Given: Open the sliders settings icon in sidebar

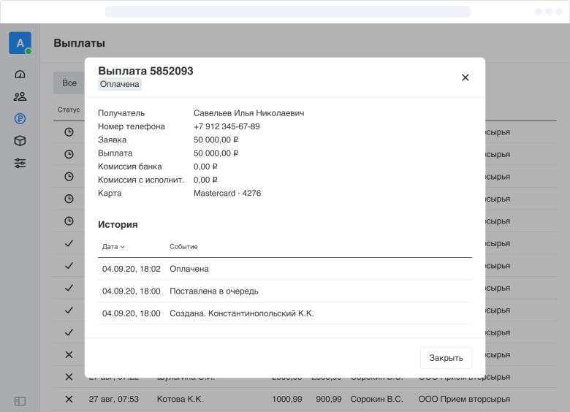Looking at the screenshot, I should [x=20, y=163].
